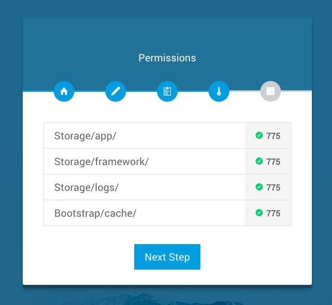Click the 775 value for Storage/framework/
The image size is (332, 305).
(273, 162)
